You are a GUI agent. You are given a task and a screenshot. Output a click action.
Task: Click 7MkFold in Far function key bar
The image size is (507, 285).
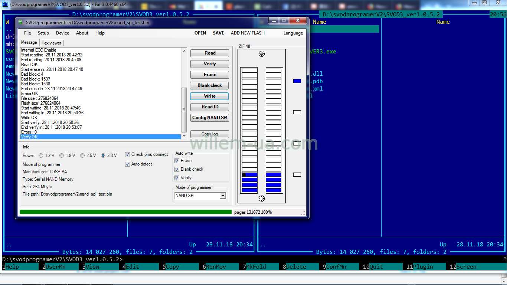point(261,266)
